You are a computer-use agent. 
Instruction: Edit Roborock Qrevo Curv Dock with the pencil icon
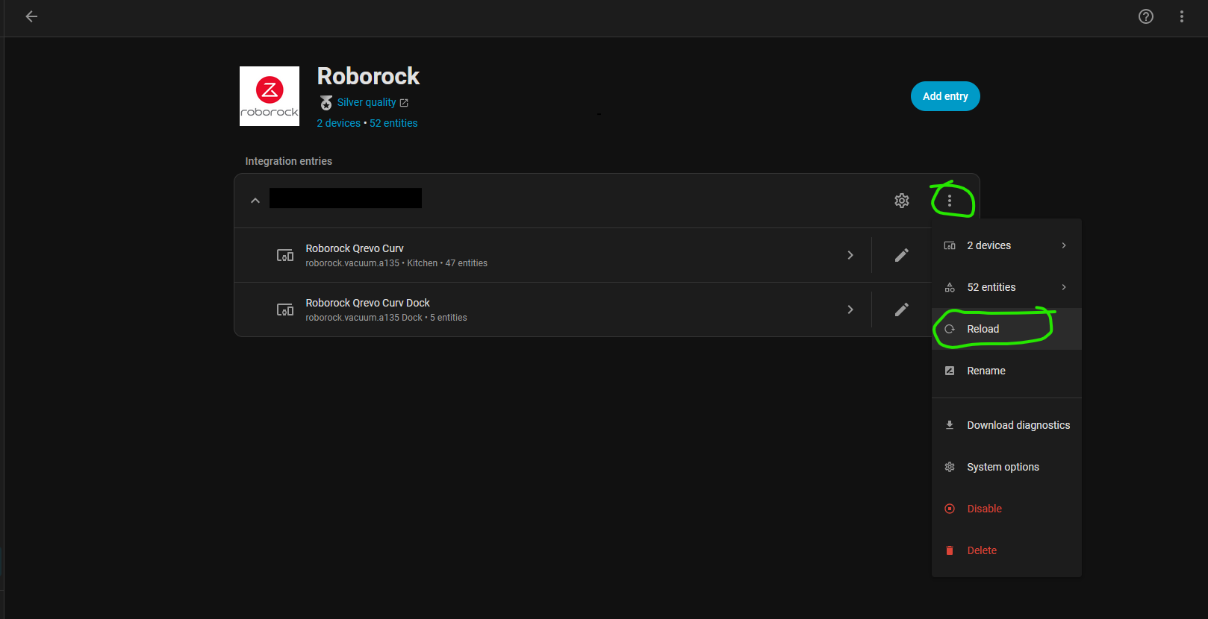[902, 309]
